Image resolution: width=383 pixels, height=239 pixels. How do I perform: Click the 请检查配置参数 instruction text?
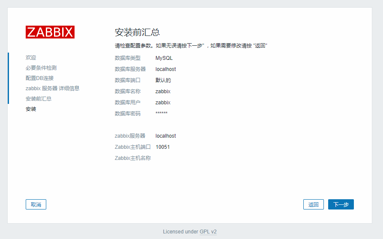[191, 46]
